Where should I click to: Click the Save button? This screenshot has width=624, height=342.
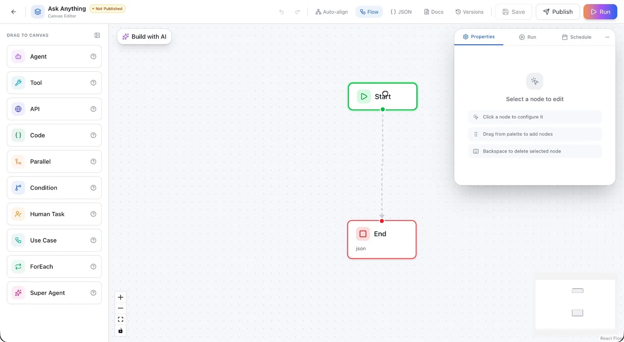514,12
